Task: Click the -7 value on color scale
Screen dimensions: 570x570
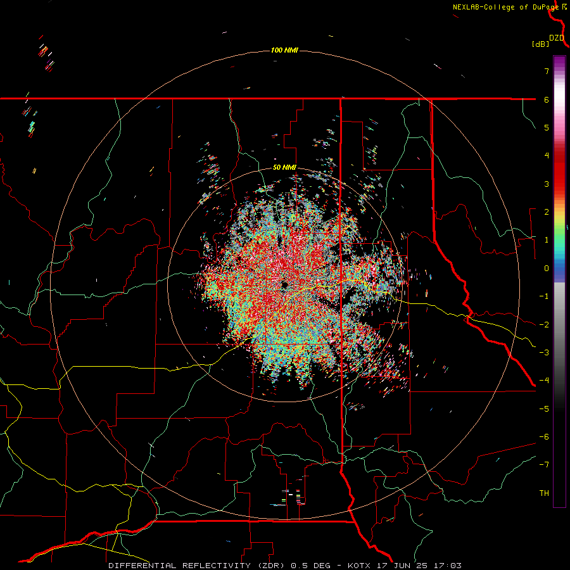Action: click(x=544, y=465)
